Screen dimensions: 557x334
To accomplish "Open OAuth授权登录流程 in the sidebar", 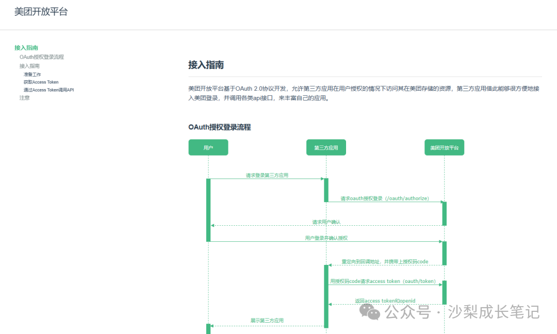I will (42, 57).
